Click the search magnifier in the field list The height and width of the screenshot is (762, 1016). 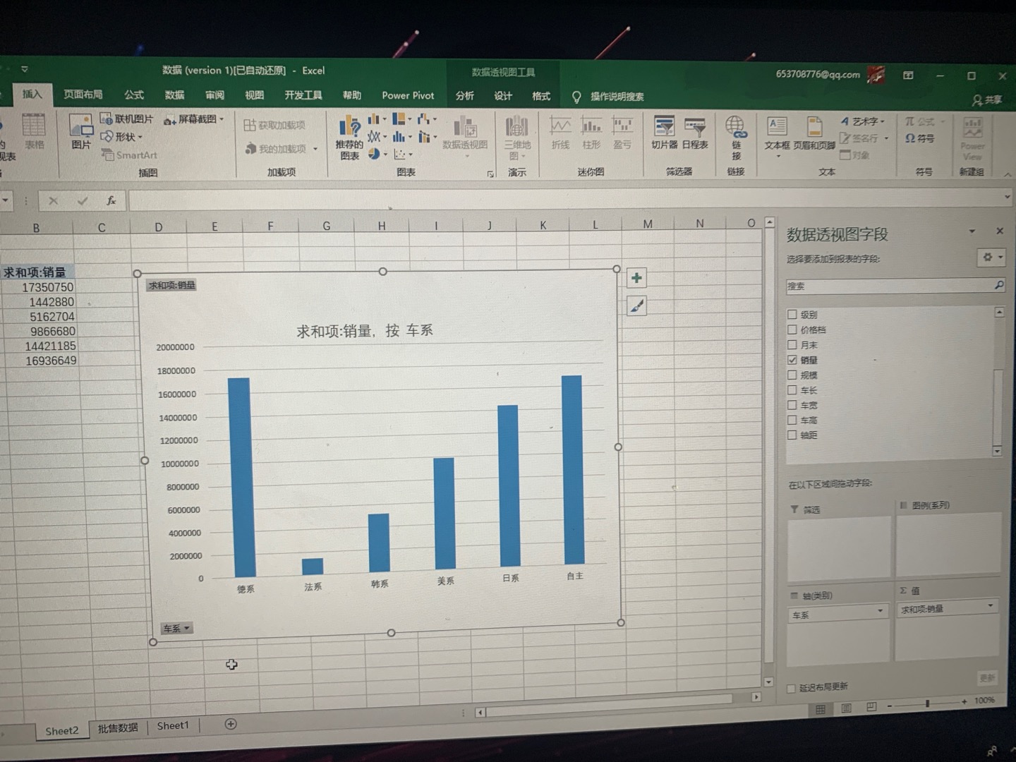[998, 284]
